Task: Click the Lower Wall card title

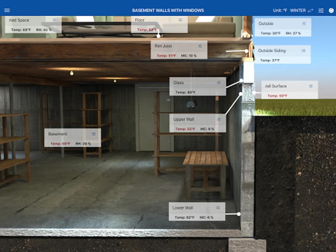Action: [x=183, y=208]
